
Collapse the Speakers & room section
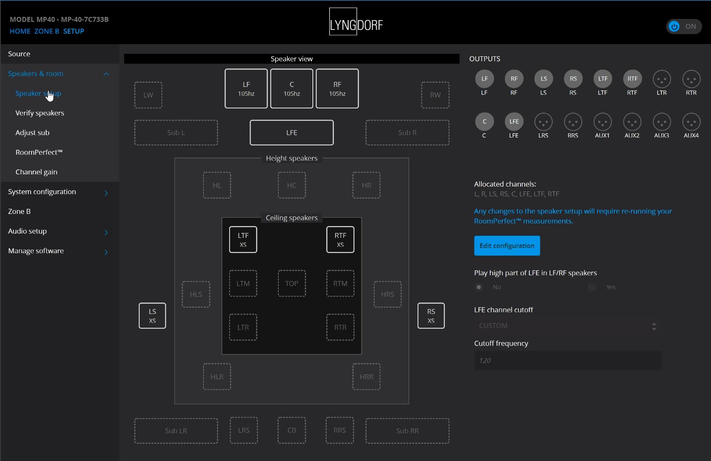click(106, 74)
